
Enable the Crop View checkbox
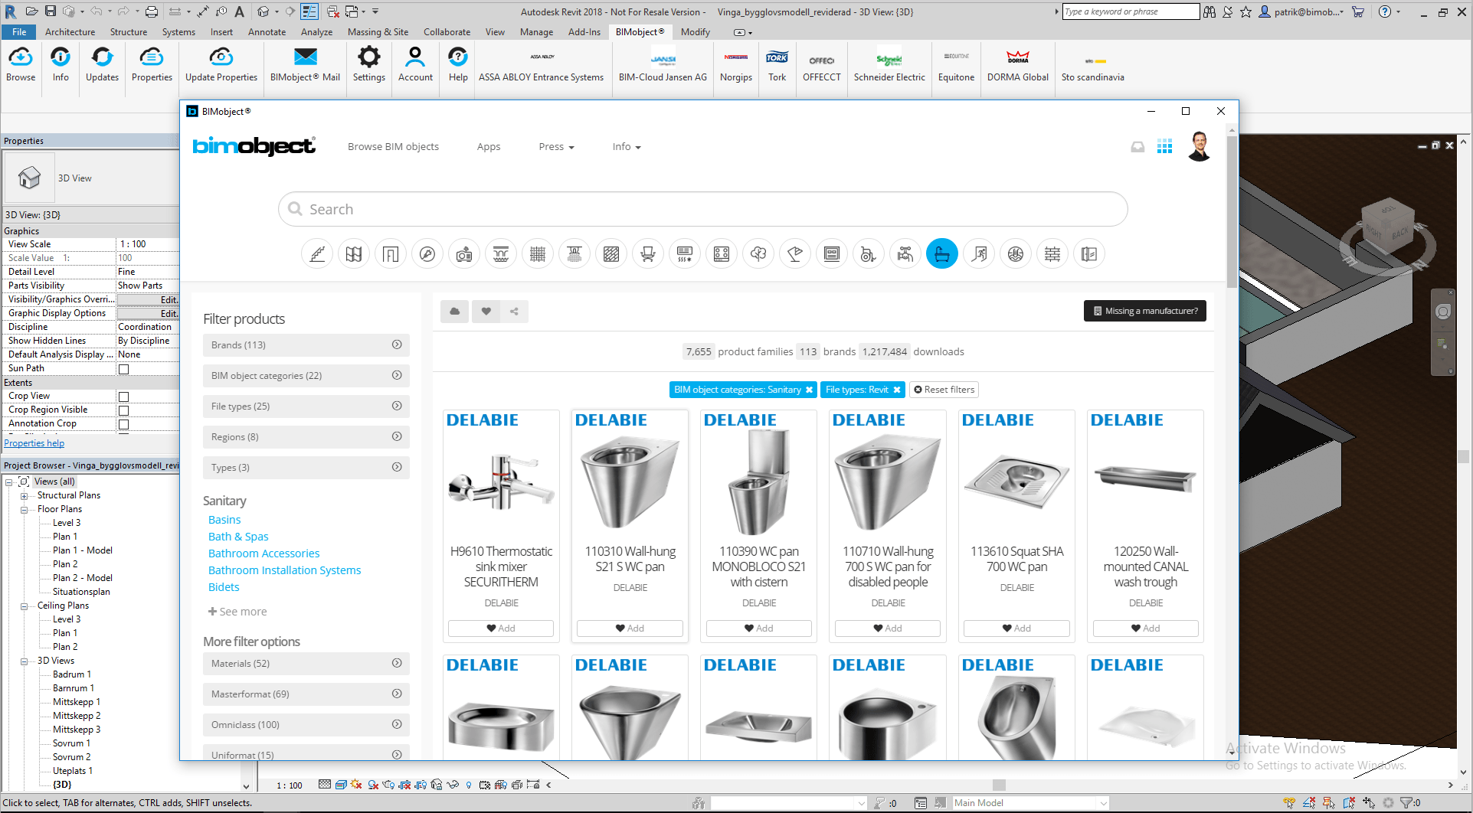click(x=123, y=396)
